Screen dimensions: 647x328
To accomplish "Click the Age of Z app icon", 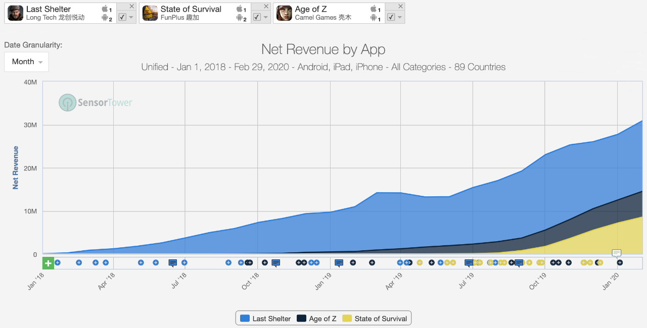I will (285, 13).
